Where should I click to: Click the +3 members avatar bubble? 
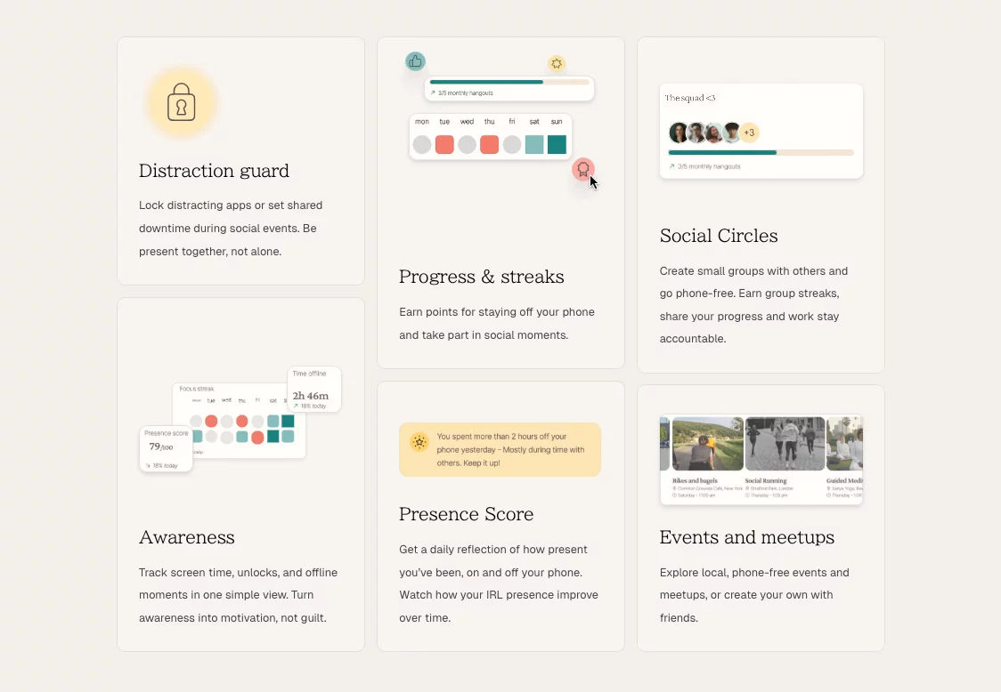(x=750, y=133)
